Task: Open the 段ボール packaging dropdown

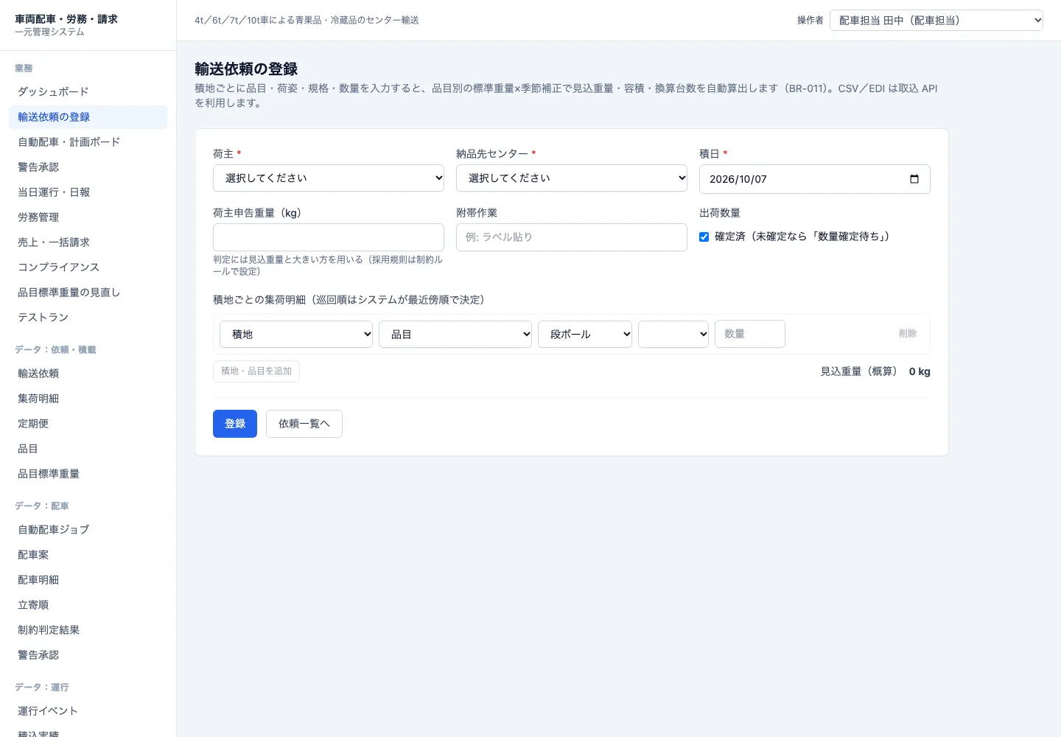Action: pyautogui.click(x=585, y=334)
